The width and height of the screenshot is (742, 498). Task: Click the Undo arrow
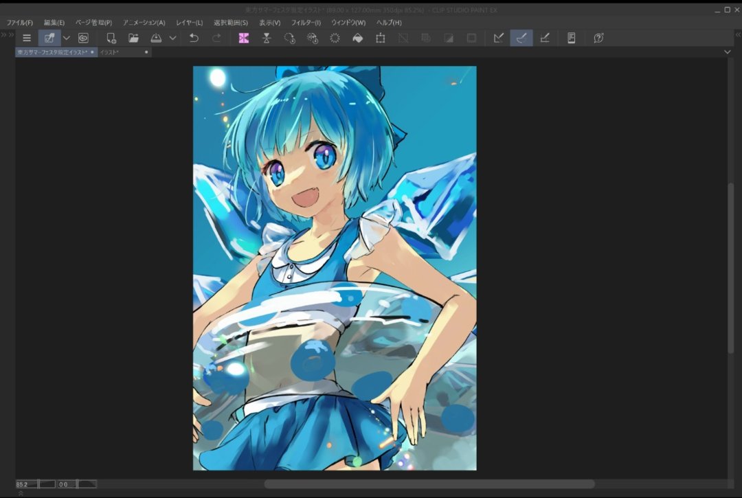coord(194,38)
